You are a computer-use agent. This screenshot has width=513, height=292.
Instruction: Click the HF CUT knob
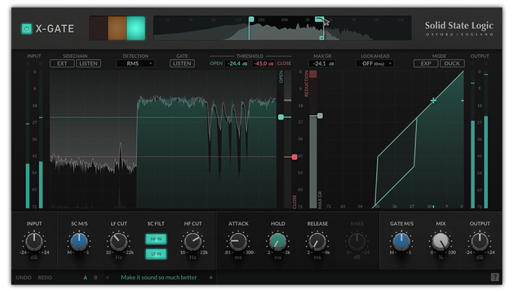pos(193,241)
